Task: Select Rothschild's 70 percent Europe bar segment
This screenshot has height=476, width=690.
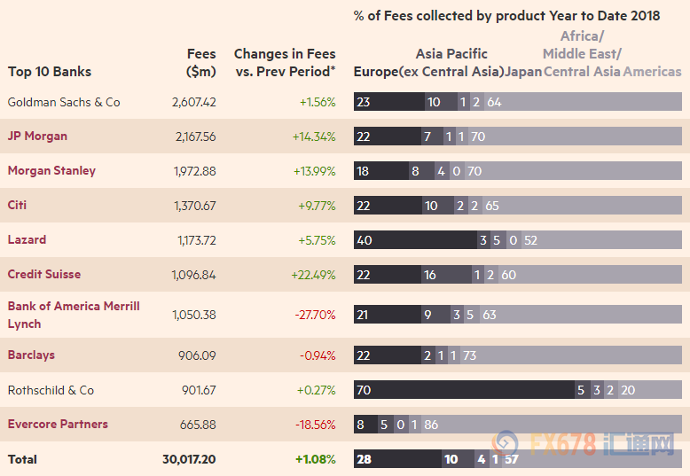Action: (x=464, y=390)
